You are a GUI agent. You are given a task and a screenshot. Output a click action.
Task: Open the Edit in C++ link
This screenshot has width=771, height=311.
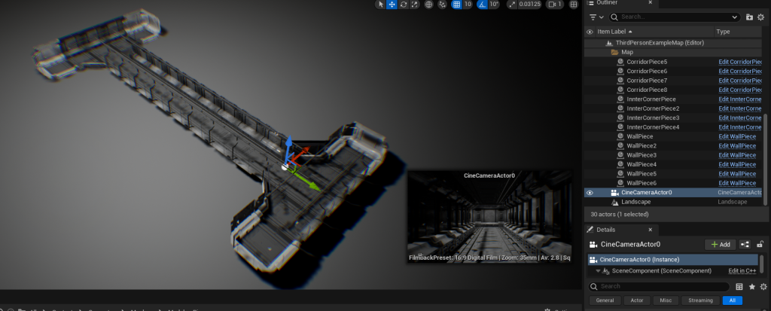pos(742,271)
